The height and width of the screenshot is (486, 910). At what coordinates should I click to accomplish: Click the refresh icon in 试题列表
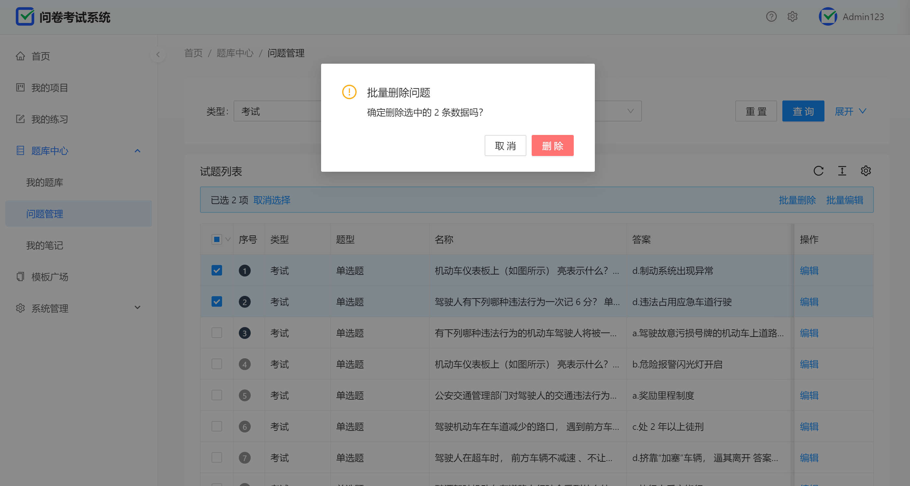(x=818, y=171)
